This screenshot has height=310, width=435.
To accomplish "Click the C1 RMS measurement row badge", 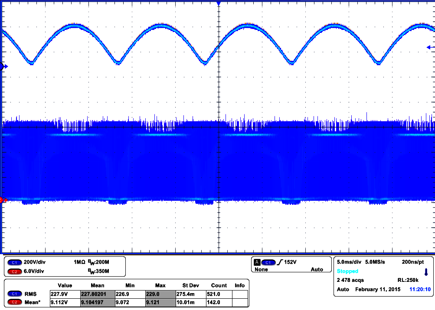I will (14, 294).
